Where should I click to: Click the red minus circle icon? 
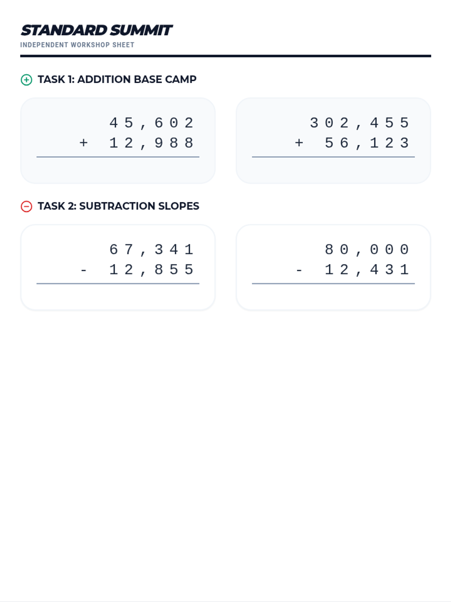[x=26, y=207]
